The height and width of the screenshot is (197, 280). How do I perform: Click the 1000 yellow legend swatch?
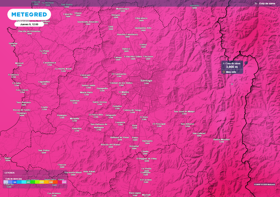coord(42,182)
